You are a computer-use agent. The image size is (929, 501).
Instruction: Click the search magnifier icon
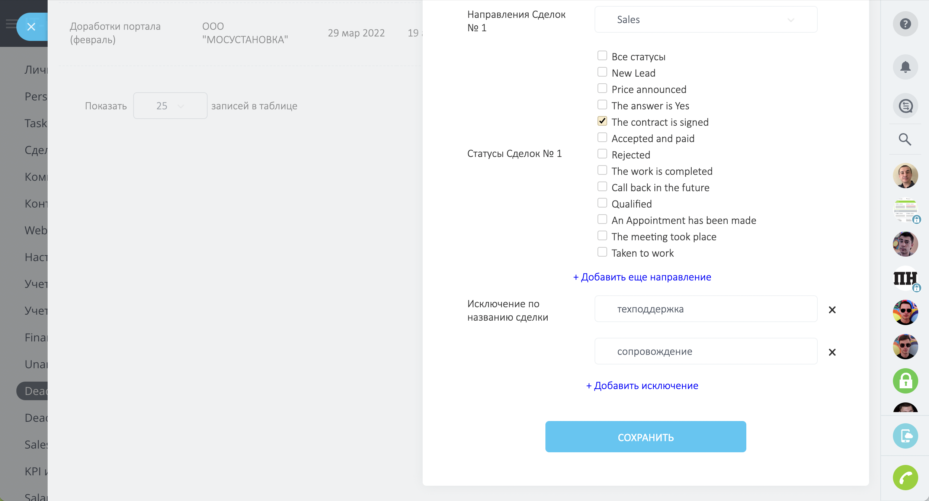click(905, 139)
